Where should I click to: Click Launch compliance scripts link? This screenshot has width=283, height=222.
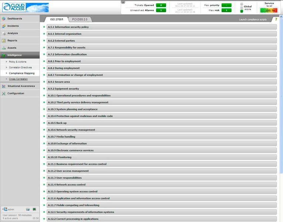point(253,20)
